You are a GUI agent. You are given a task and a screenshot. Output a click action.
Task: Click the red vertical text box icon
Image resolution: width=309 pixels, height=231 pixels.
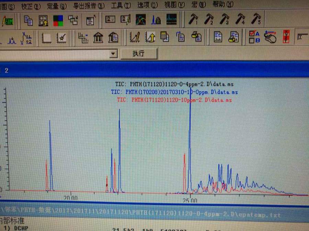[286, 36]
